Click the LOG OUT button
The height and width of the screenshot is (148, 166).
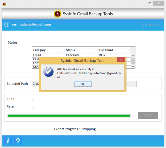coord(153,25)
